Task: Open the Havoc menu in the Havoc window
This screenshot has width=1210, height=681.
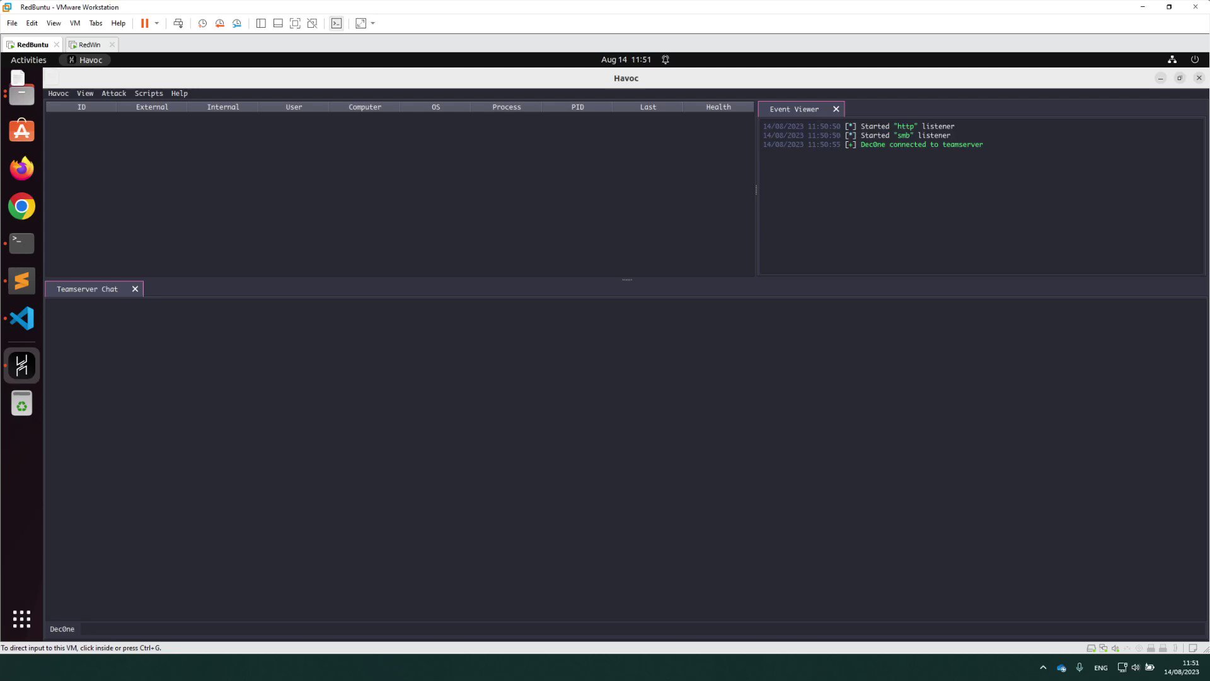Action: 58,93
